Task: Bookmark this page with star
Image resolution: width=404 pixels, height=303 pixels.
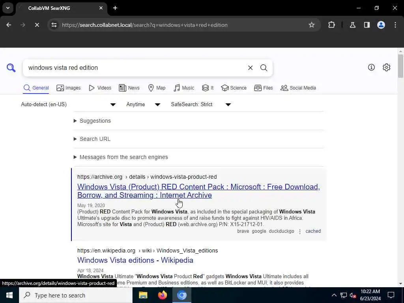Action: point(312,25)
